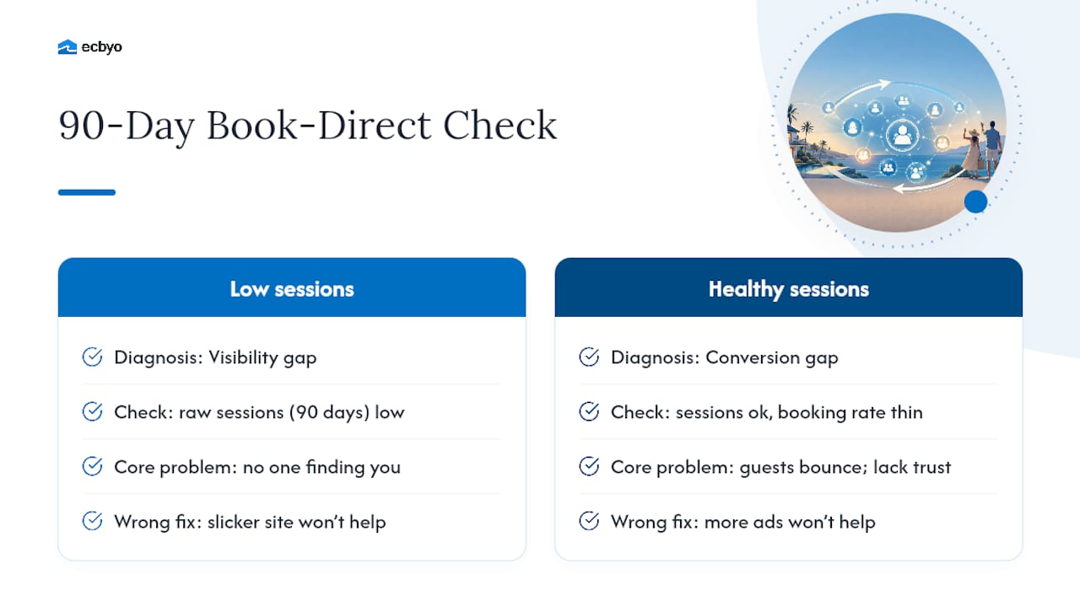The height and width of the screenshot is (607, 1080).
Task: Click the checkmark icon beside Visibility gap
Action: [x=92, y=357]
